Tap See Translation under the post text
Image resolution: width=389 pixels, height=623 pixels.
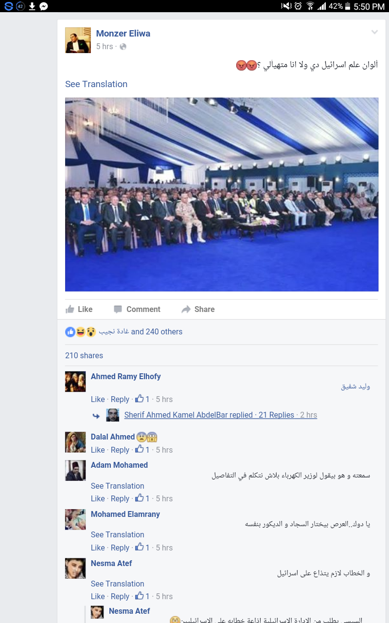[96, 84]
